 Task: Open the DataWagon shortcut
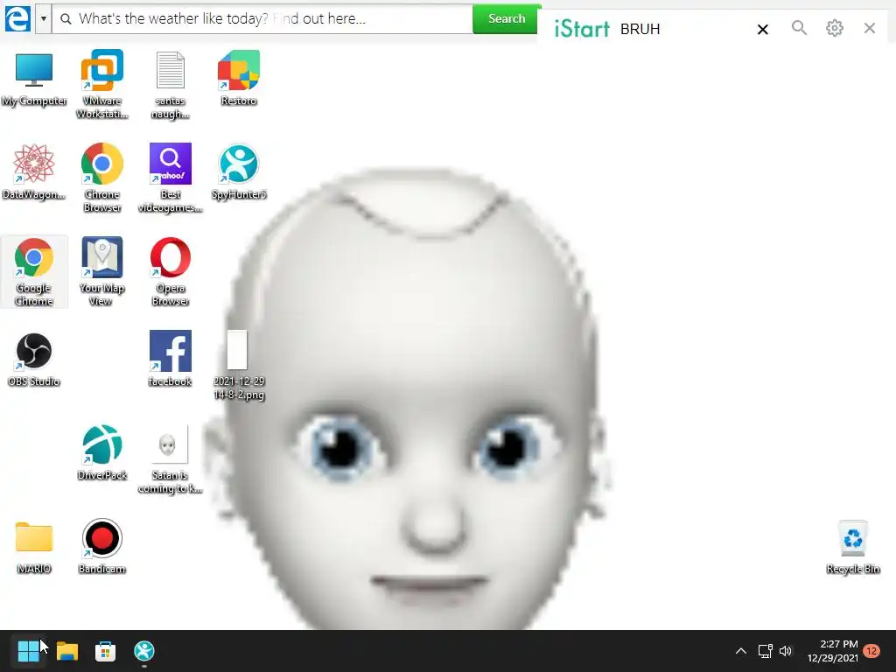coord(34,171)
